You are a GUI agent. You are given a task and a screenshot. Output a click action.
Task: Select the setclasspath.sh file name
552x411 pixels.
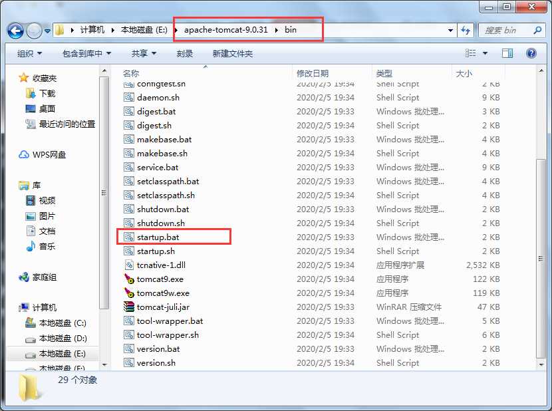click(166, 195)
